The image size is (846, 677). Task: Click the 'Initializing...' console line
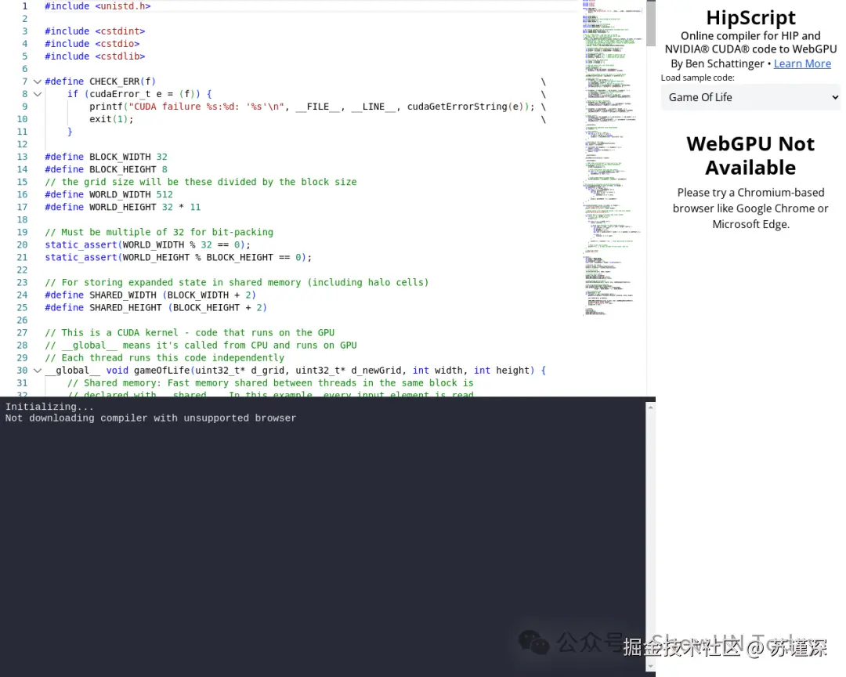pyautogui.click(x=49, y=407)
